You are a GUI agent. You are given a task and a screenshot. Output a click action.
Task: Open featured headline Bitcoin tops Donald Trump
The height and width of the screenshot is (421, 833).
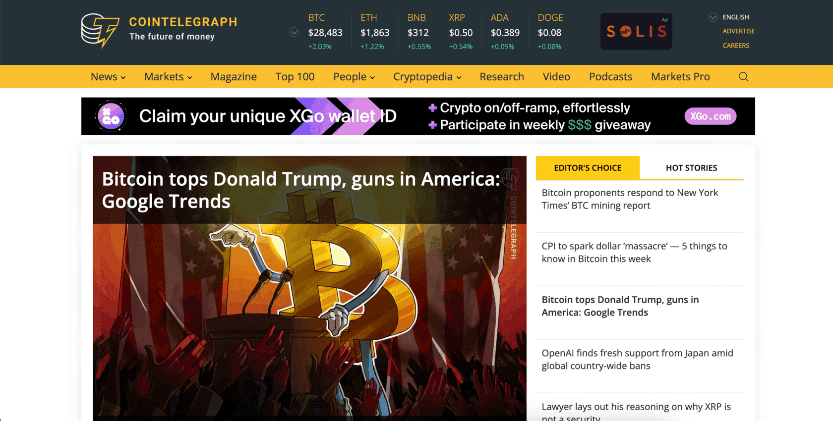(301, 190)
